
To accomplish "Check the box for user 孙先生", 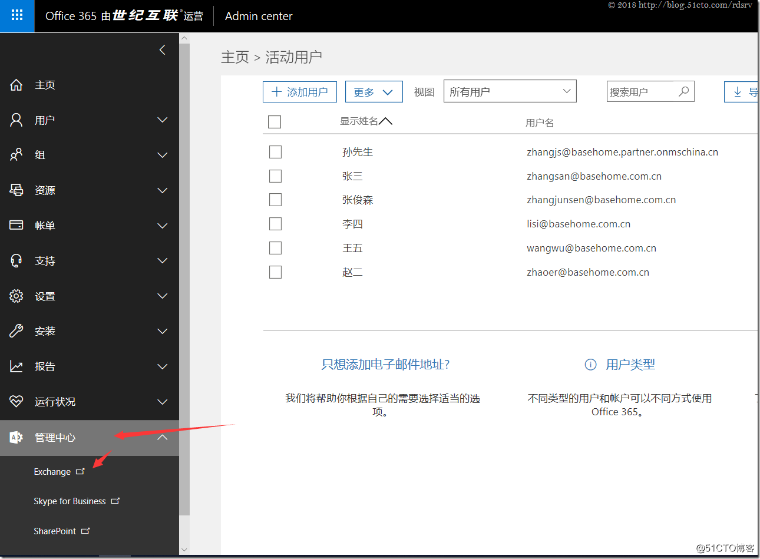I will coord(275,152).
